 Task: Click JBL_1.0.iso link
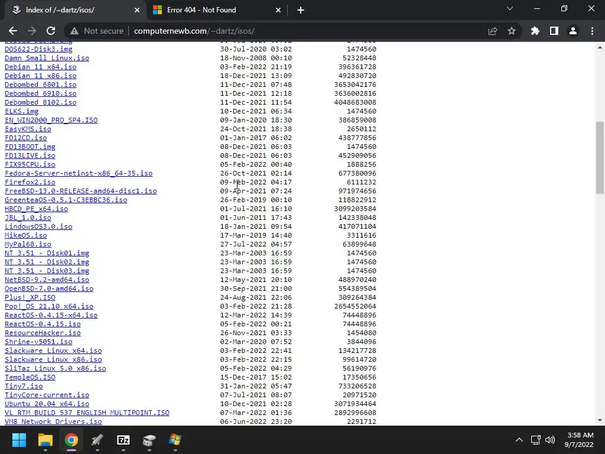tap(28, 218)
